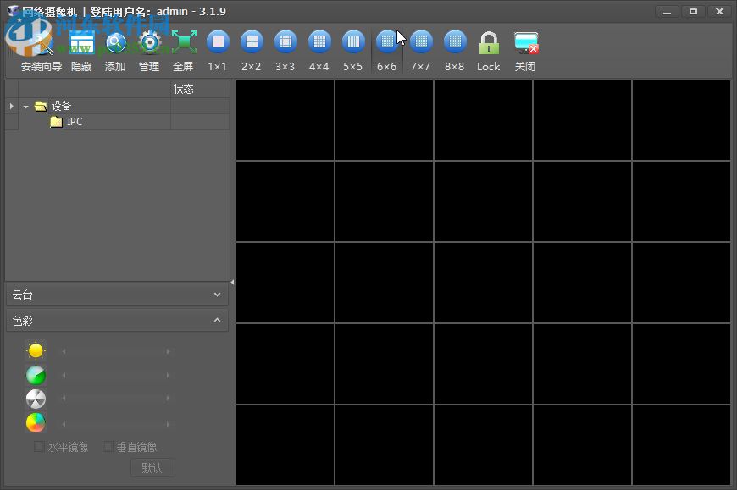Click the sun brightness icon in color panel
The image size is (737, 490).
35,350
